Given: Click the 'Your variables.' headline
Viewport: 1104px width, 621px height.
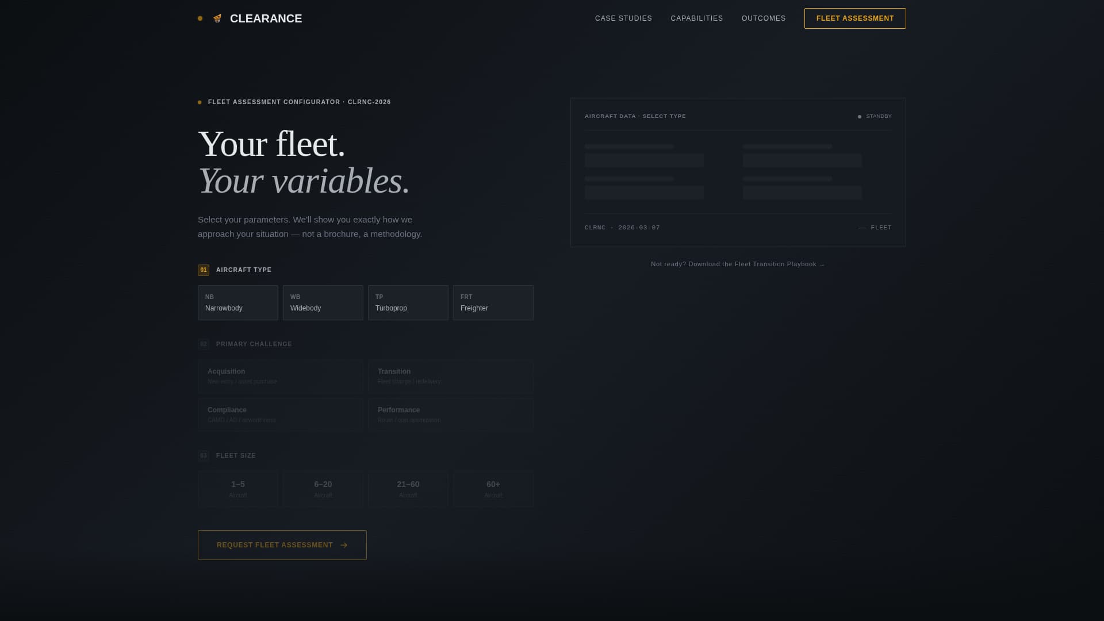Looking at the screenshot, I should click(x=304, y=181).
